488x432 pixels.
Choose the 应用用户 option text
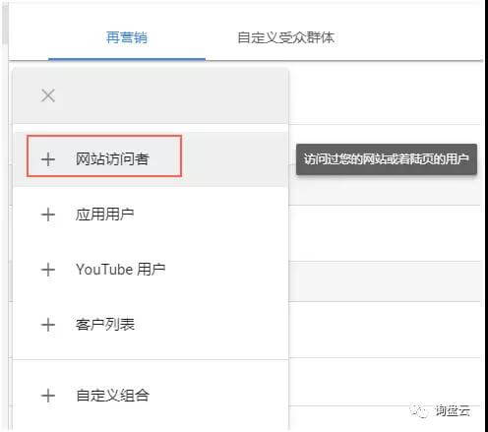104,215
